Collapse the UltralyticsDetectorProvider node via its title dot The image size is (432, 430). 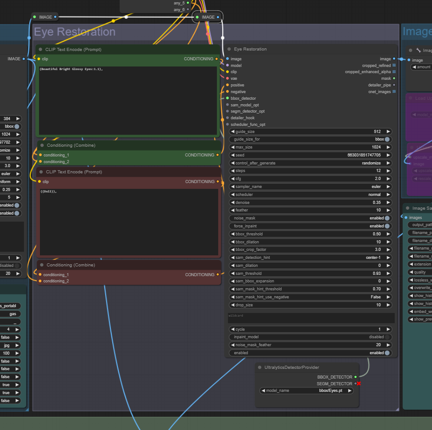click(x=260, y=367)
